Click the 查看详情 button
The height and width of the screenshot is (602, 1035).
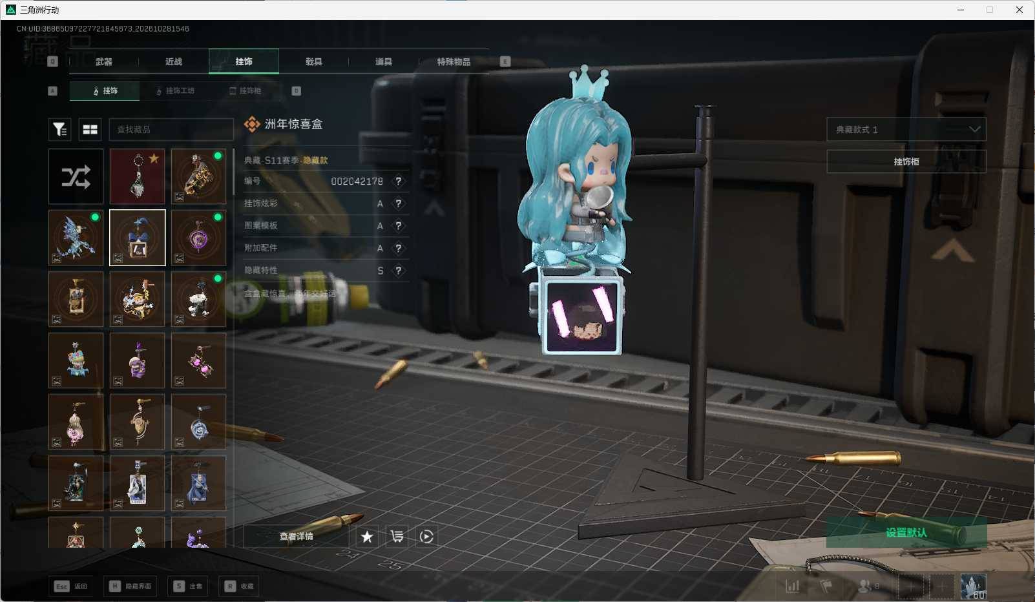pos(296,537)
